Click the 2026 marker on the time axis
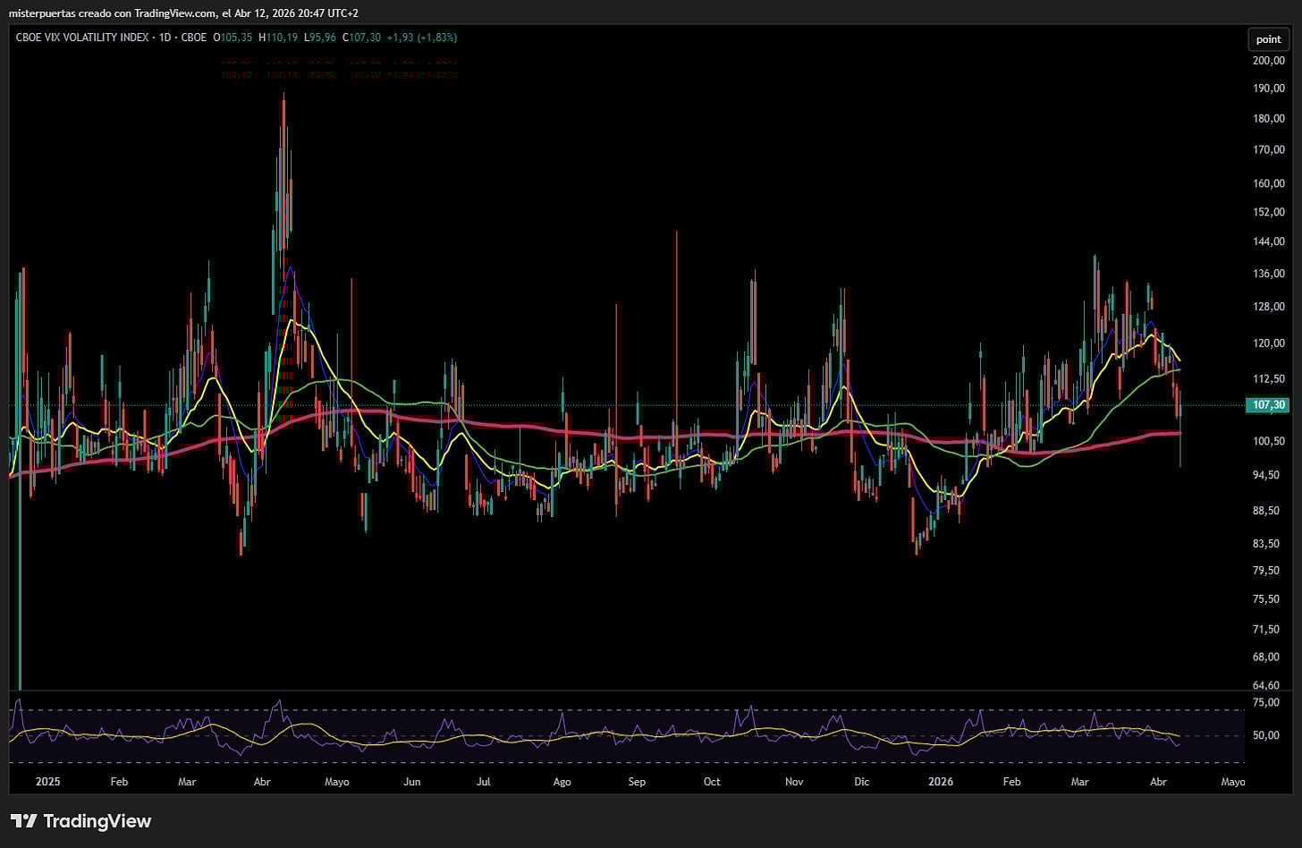This screenshot has width=1302, height=848. click(941, 782)
